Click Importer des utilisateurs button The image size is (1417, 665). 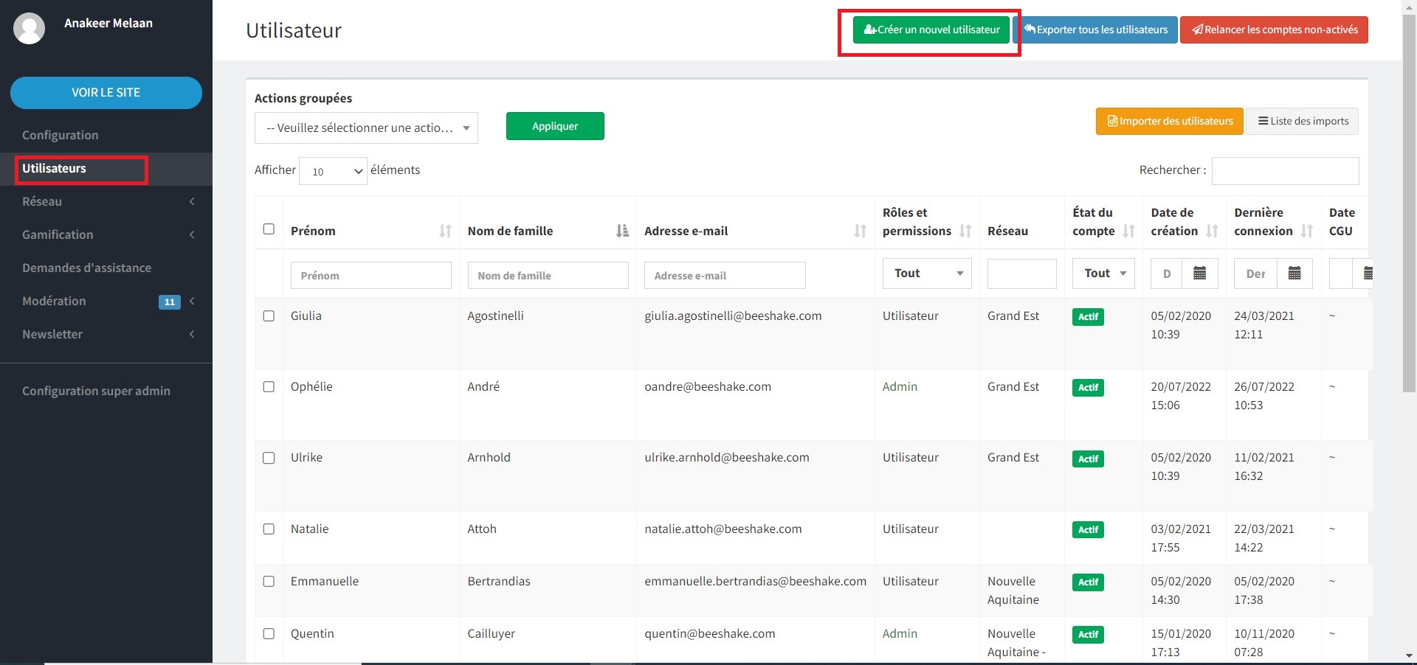pos(1170,121)
